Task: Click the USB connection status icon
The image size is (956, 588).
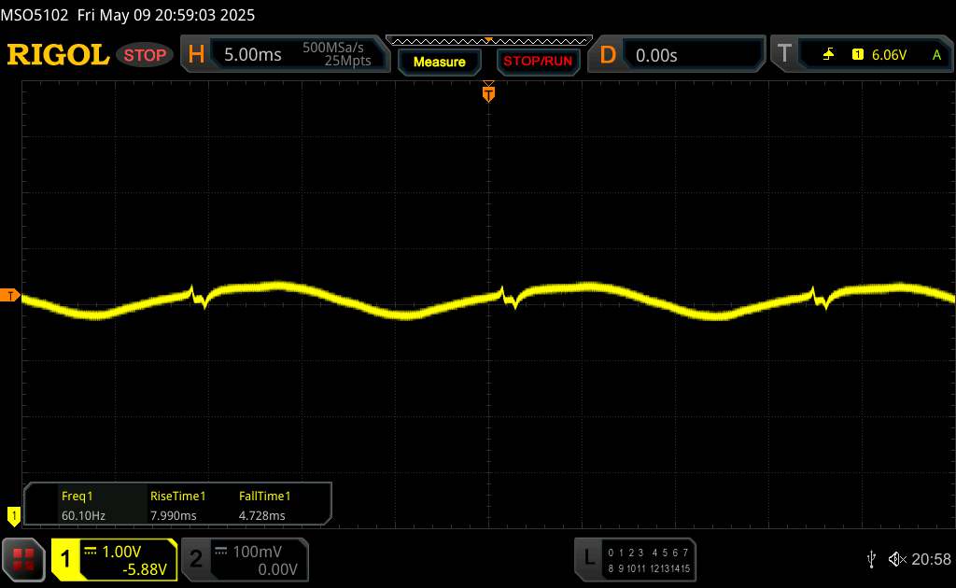Action: click(871, 558)
